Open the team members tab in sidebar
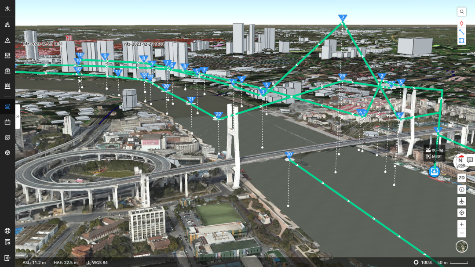475x267 pixels. [7, 25]
